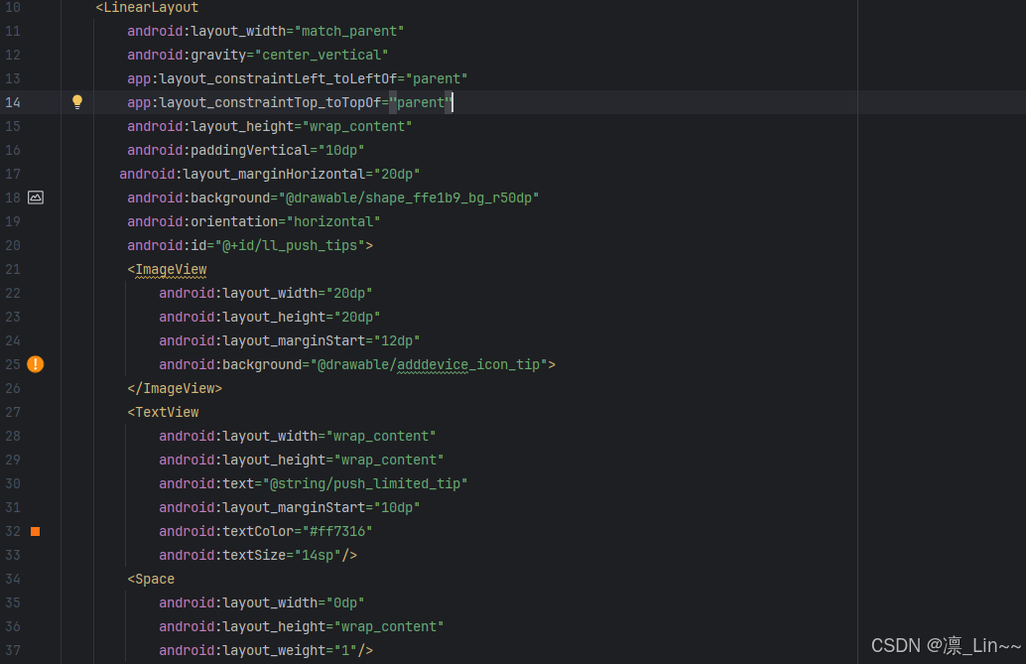Click line number 34 in the gutter
Image resolution: width=1026 pixels, height=664 pixels.
tap(13, 580)
